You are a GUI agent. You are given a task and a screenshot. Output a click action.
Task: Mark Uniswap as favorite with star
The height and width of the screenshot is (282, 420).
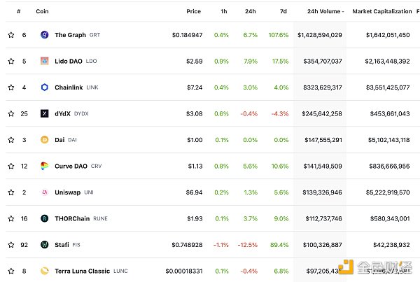point(11,192)
